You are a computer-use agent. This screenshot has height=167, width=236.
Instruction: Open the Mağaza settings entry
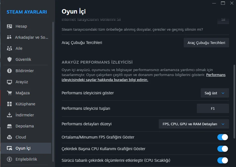pos(26,93)
